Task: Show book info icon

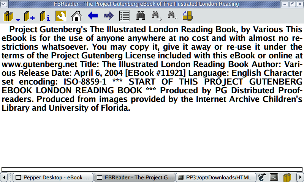Action: (x=45, y=16)
